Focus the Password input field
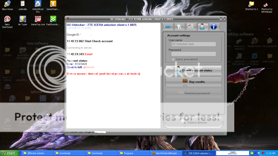Viewport: 278px width, 156px height. pos(193,54)
